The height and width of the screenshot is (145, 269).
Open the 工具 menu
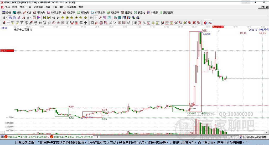(55, 7)
